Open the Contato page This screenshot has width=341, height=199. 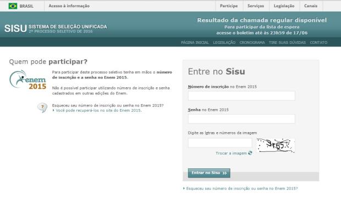pos(318,43)
